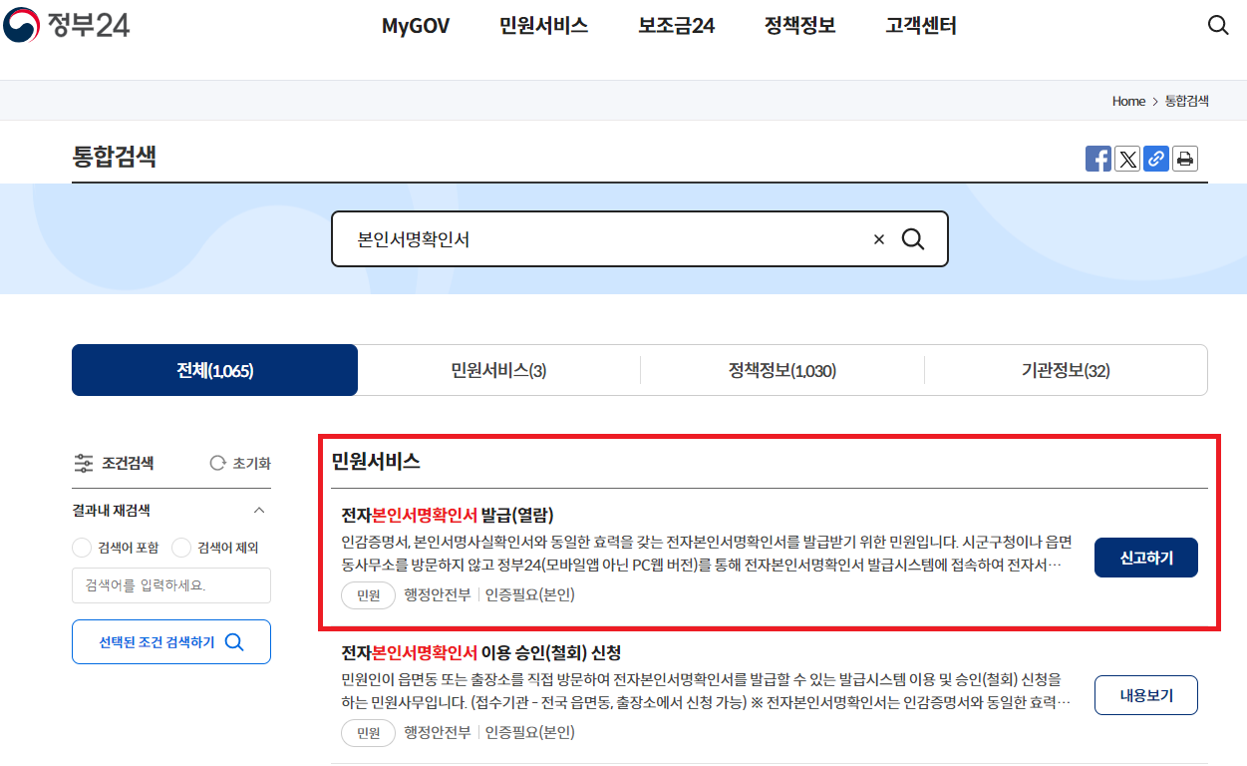The image size is (1247, 766).
Task: Share search results to Facebook
Action: click(1098, 158)
